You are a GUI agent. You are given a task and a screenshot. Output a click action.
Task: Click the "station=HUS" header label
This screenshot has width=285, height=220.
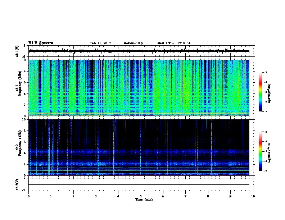coord(134,43)
